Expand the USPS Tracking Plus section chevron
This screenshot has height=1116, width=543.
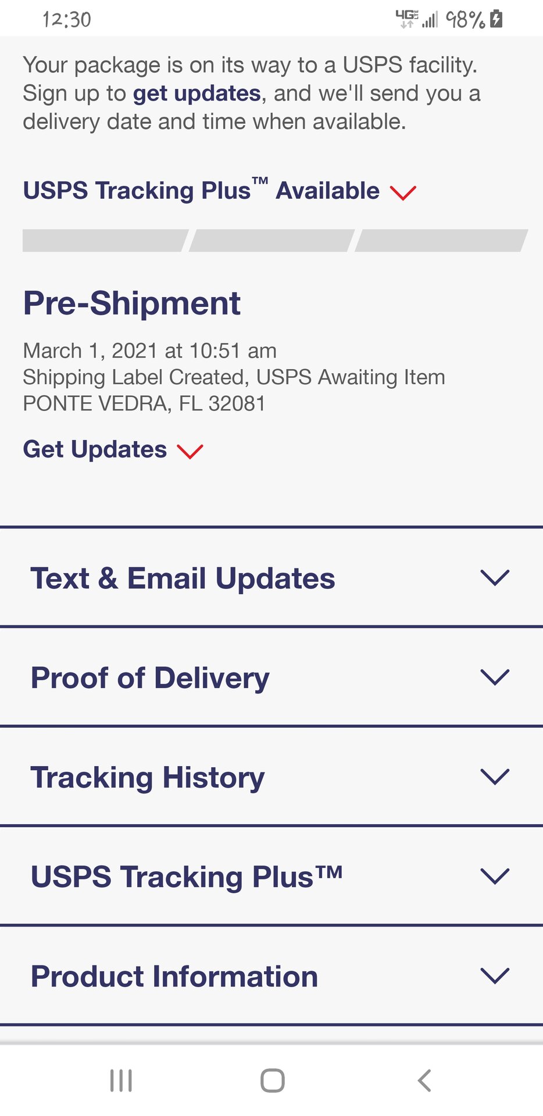click(x=495, y=876)
